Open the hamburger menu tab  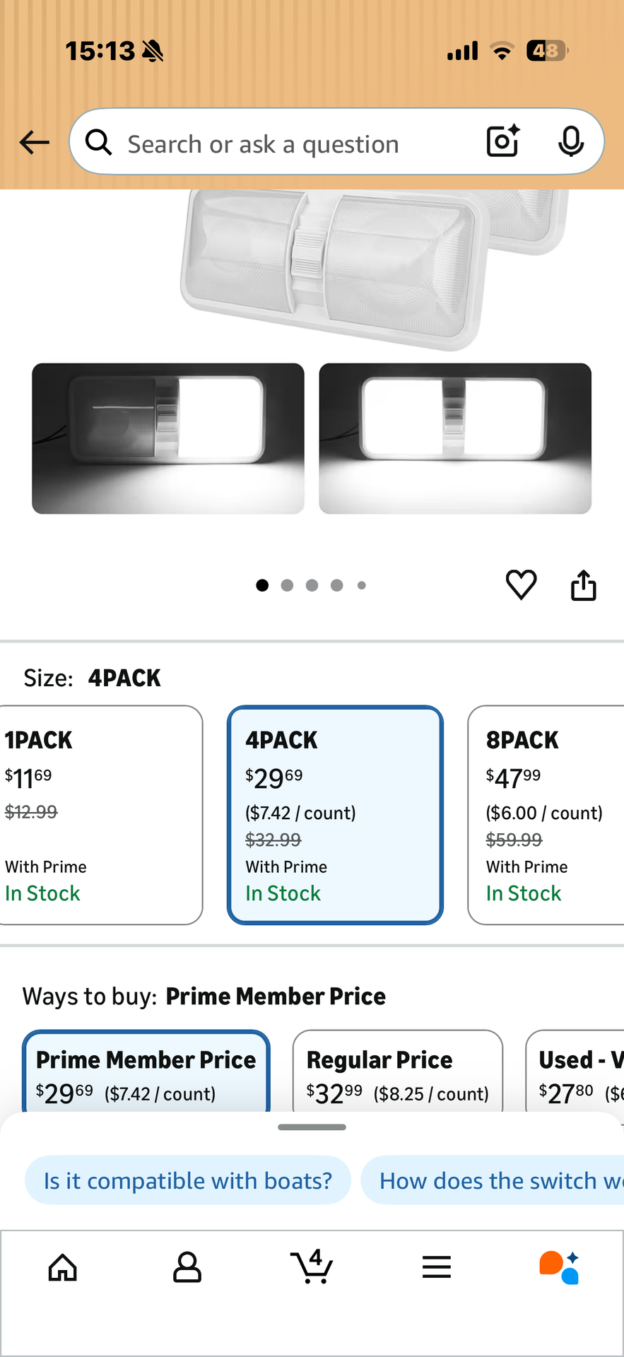[x=436, y=1267]
